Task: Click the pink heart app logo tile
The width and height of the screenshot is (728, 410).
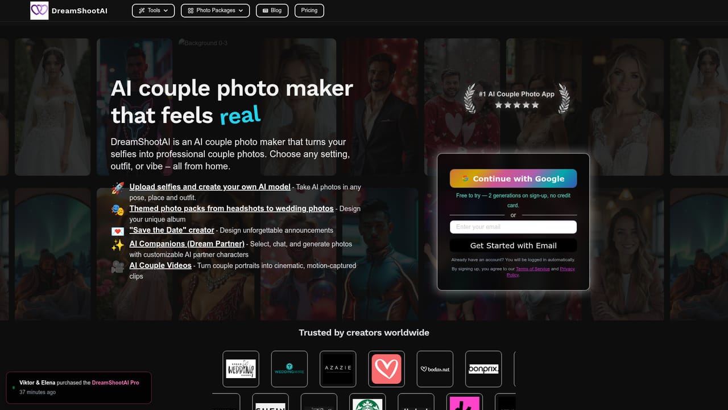Action: pos(387,369)
